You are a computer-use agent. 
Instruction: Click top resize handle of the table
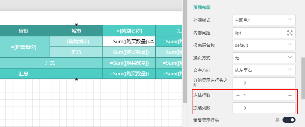point(76,25)
